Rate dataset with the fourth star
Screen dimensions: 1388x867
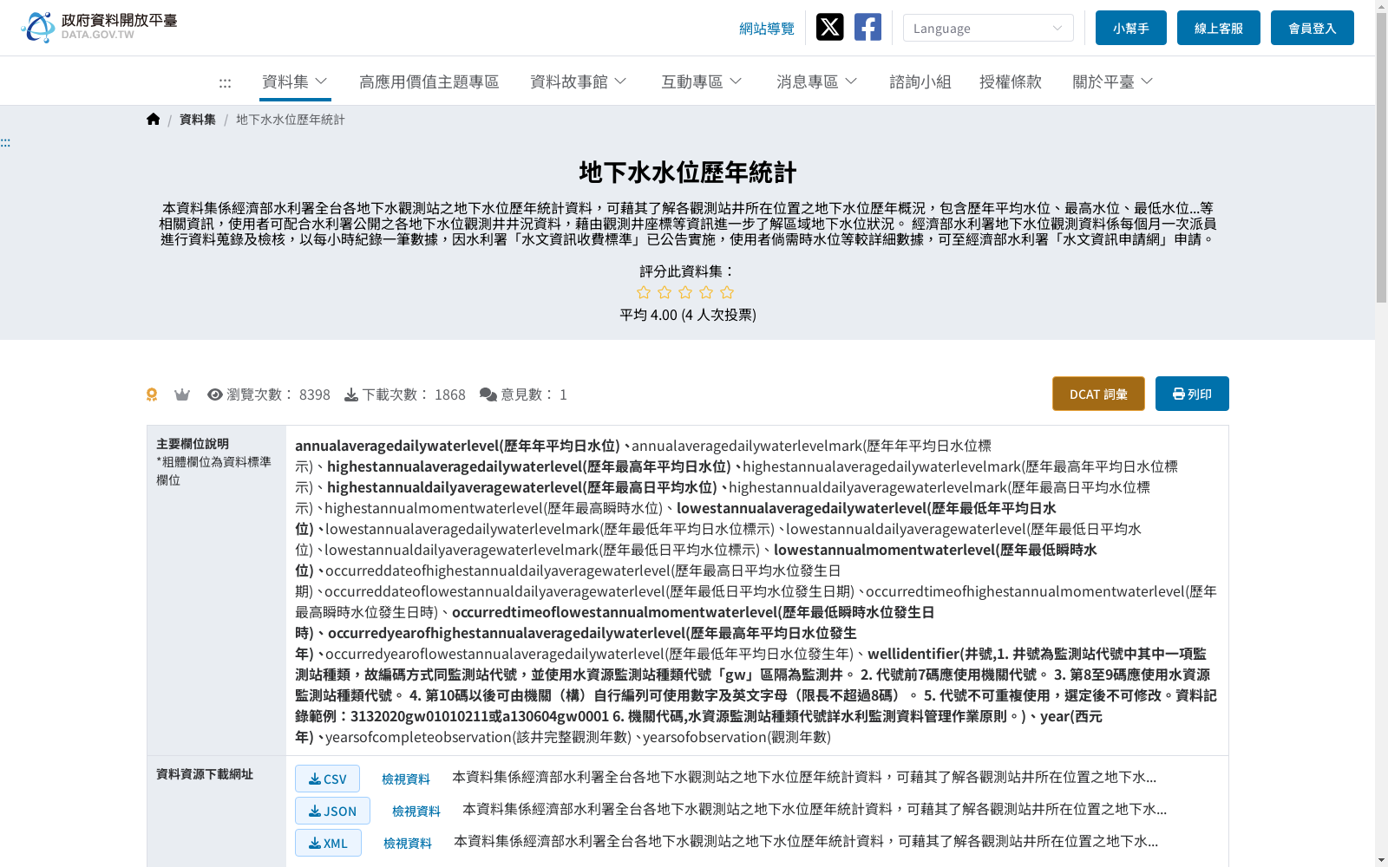point(706,292)
